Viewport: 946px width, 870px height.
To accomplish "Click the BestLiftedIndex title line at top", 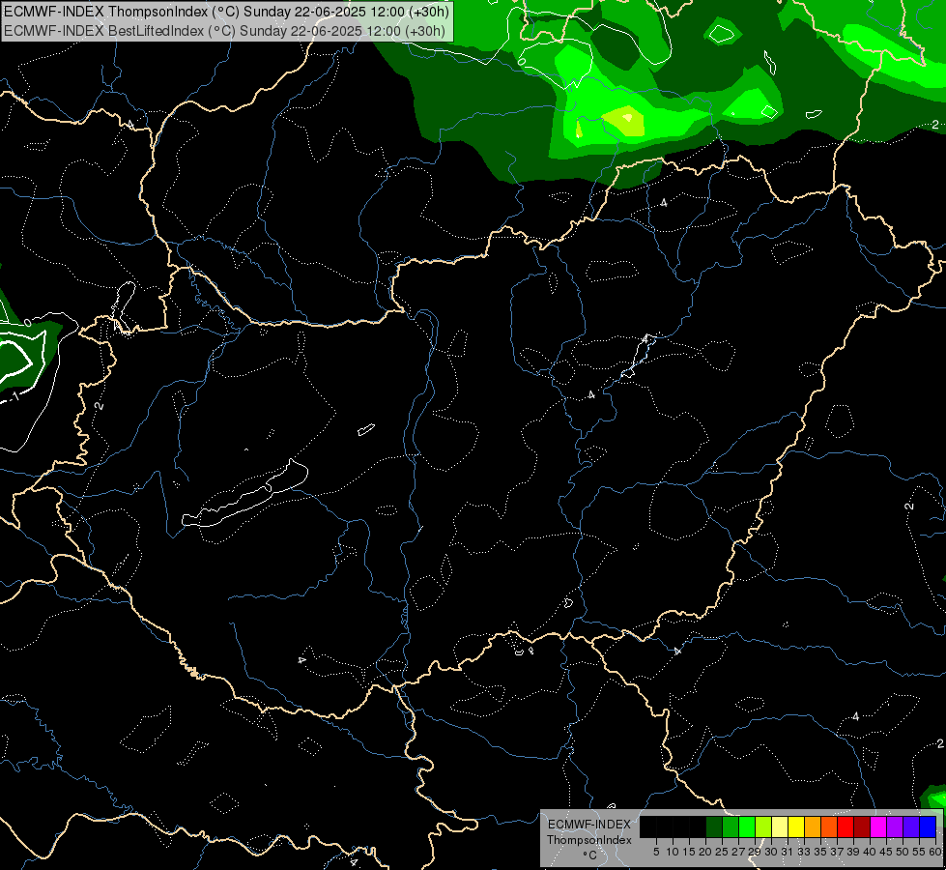I will point(224,31).
